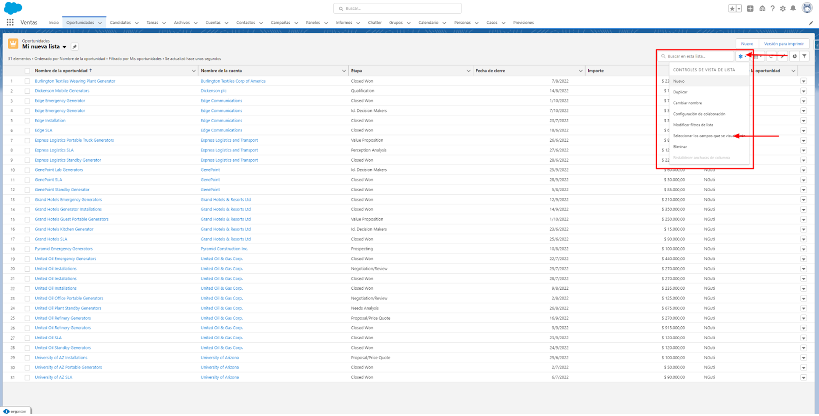Open the organizer widget at bottom-left

click(x=16, y=411)
